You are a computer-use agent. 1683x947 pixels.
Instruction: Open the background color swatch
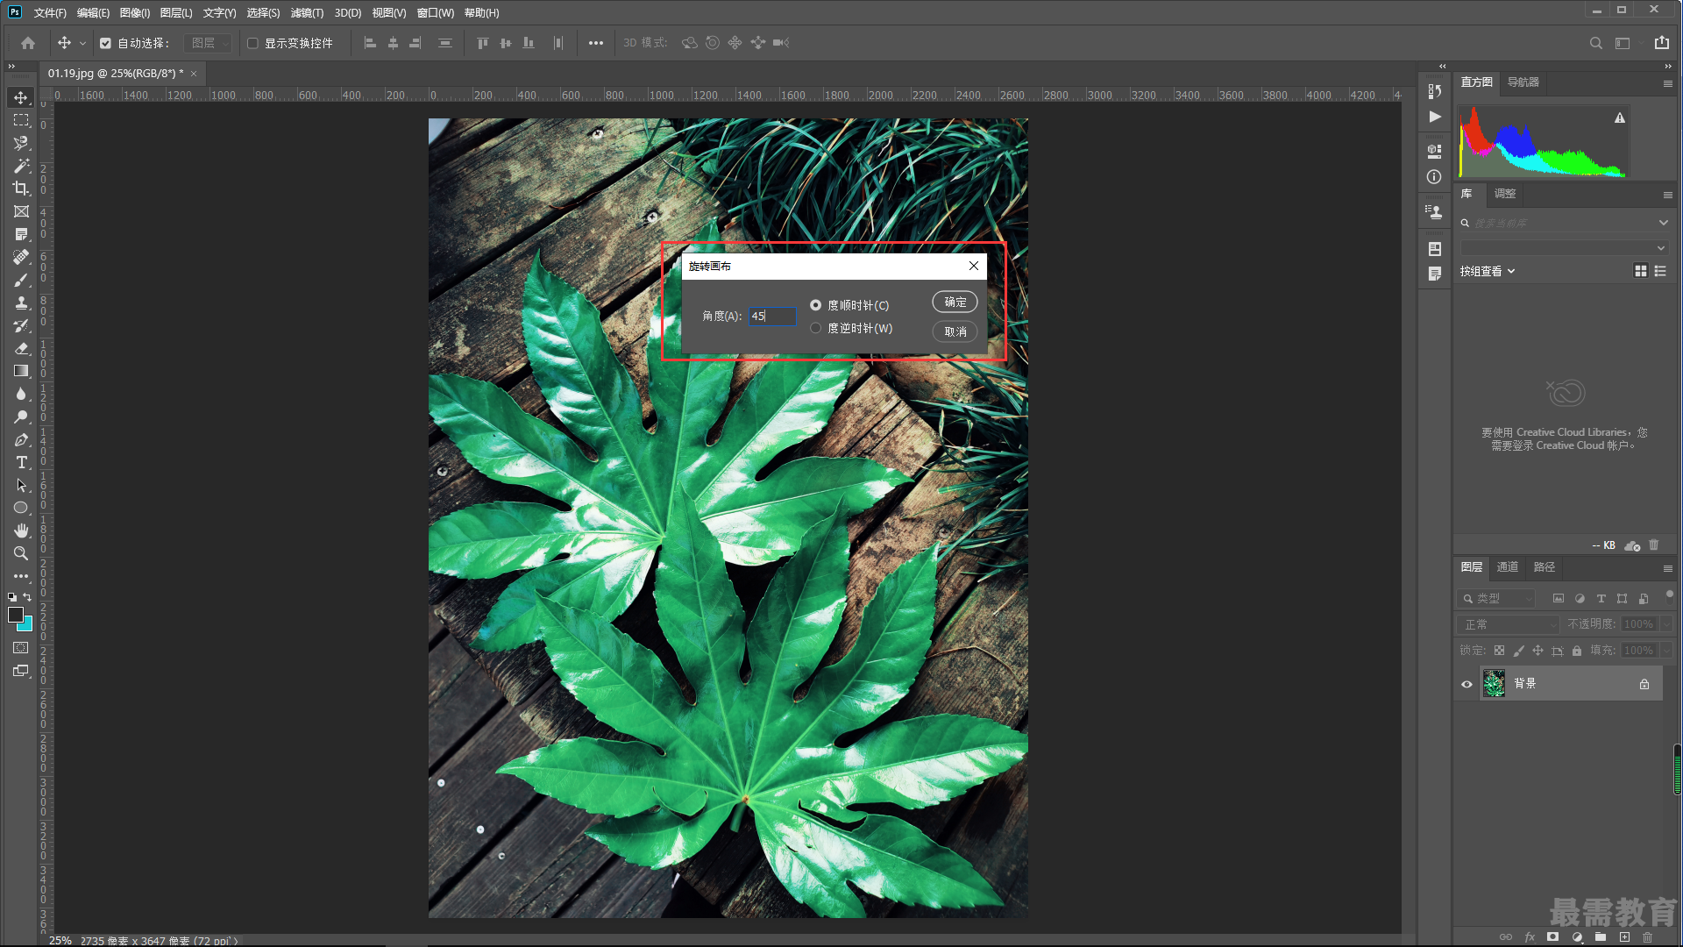tap(27, 625)
